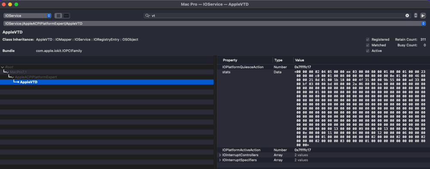Sort by the Value column header
This screenshot has width=430, height=169.
(x=299, y=60)
